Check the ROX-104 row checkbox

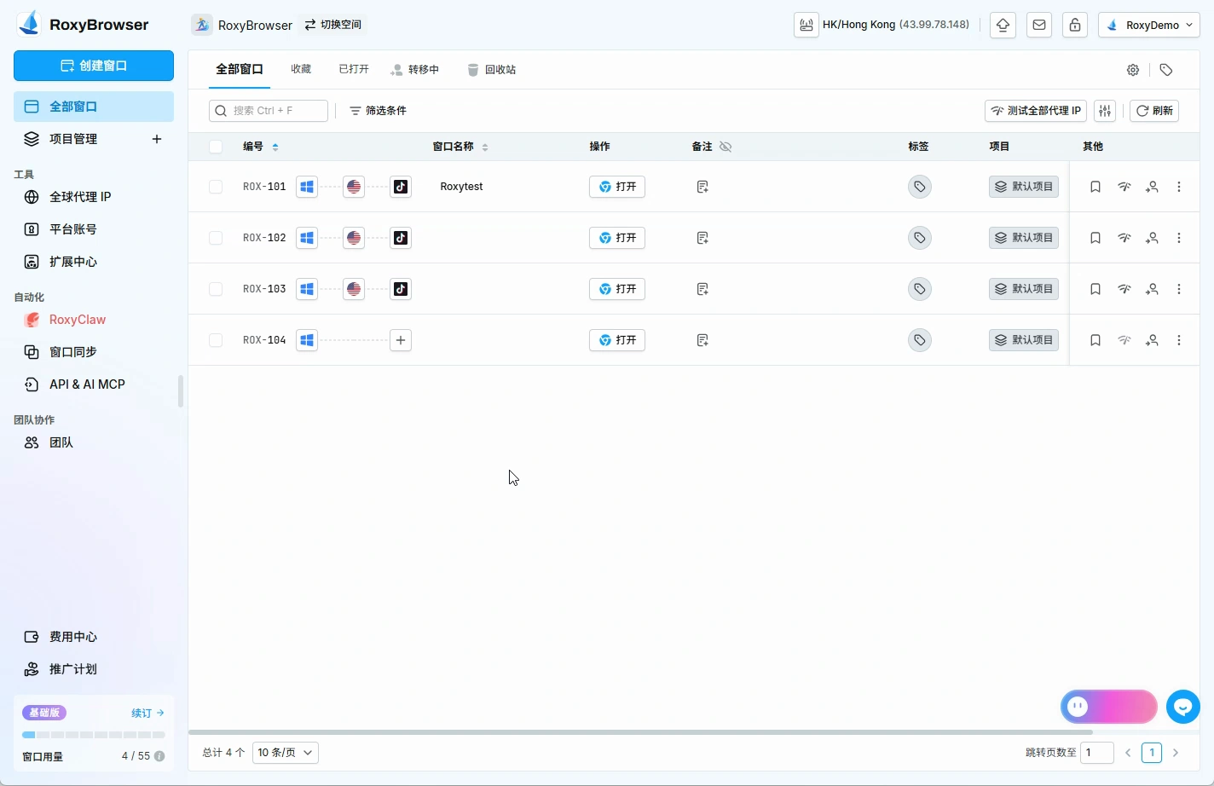click(x=216, y=340)
